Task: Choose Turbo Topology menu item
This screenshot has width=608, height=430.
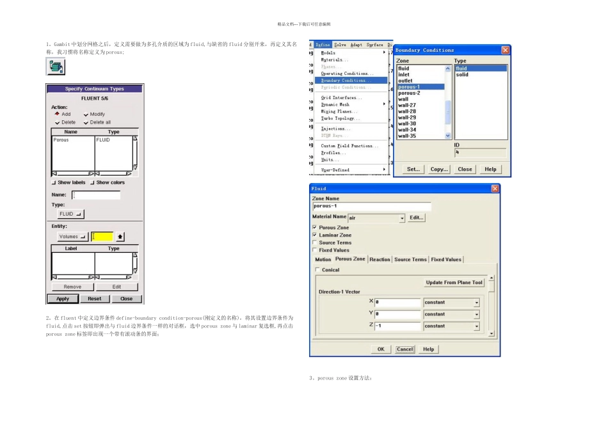Action: pyautogui.click(x=351, y=118)
